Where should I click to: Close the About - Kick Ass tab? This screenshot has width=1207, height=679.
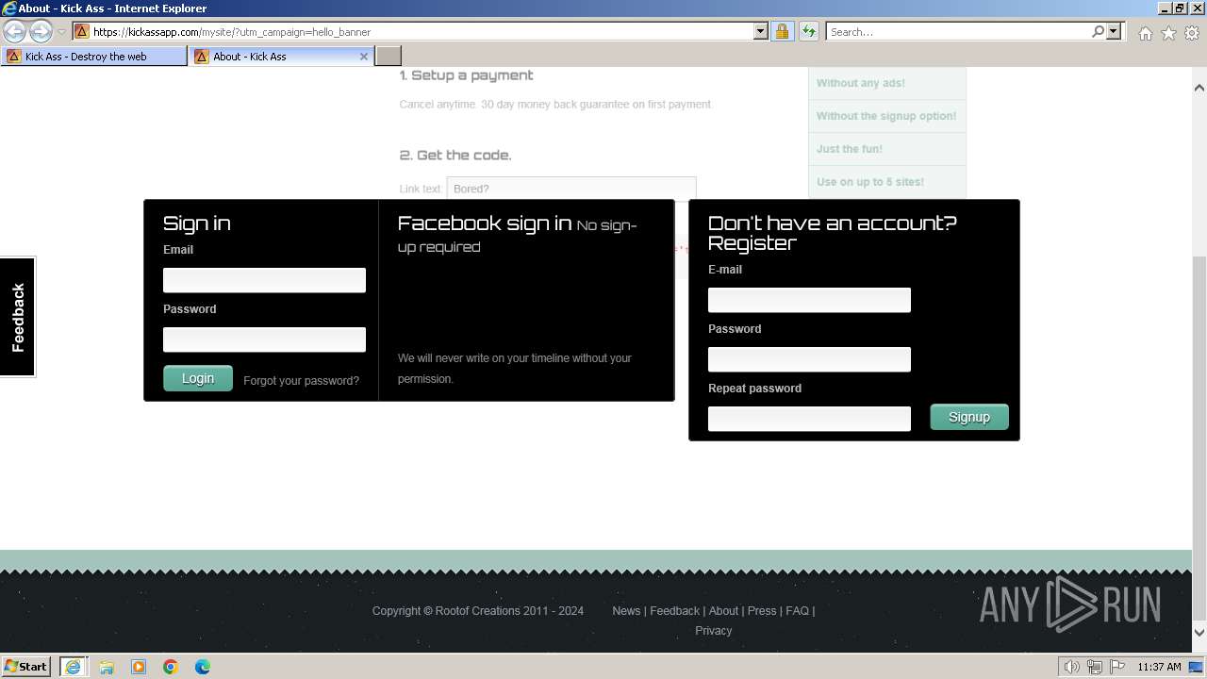tap(364, 57)
